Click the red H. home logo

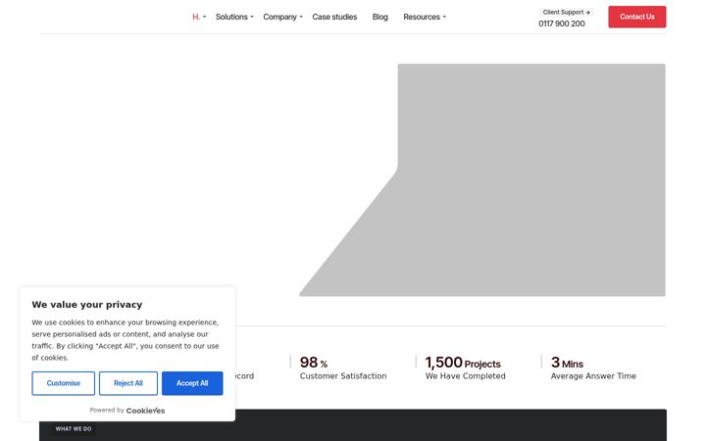click(196, 17)
